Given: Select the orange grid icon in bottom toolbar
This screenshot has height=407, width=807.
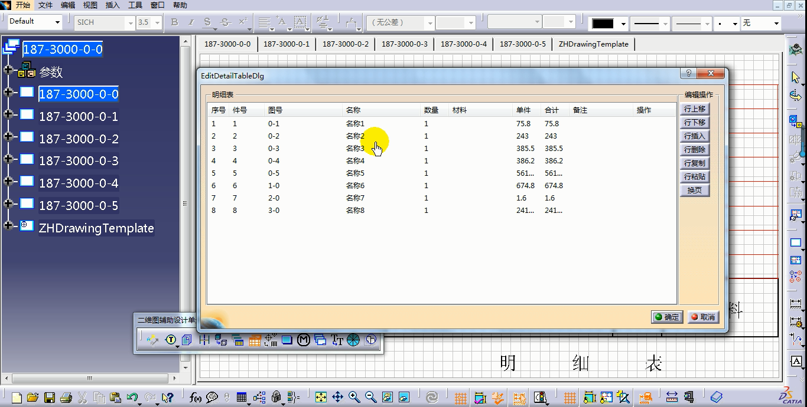Looking at the screenshot, I should click(x=460, y=398).
